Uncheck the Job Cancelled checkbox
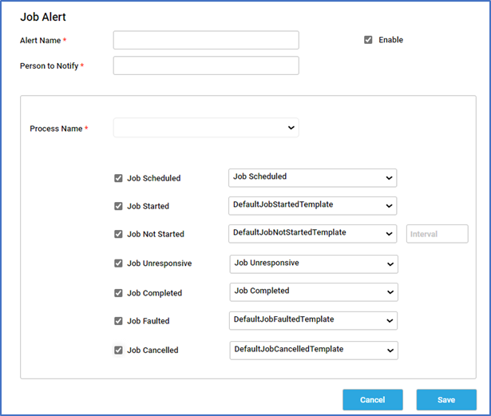The height and width of the screenshot is (416, 491). pos(118,350)
